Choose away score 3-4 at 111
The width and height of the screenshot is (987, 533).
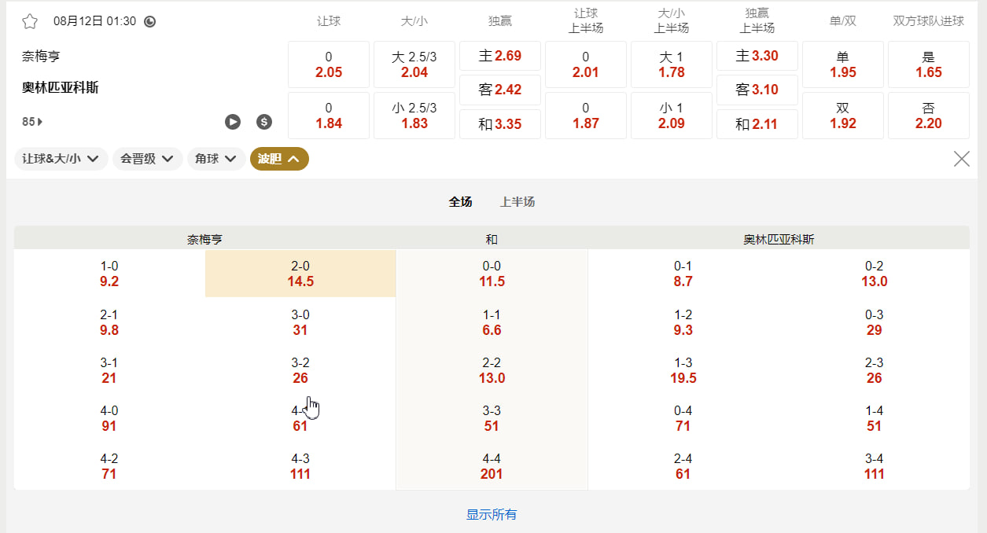(875, 466)
